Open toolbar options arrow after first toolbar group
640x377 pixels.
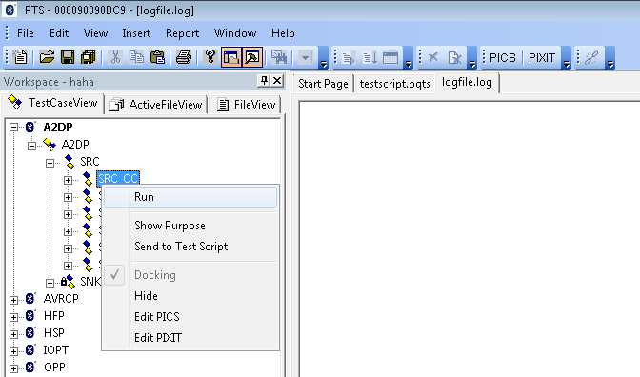point(324,58)
